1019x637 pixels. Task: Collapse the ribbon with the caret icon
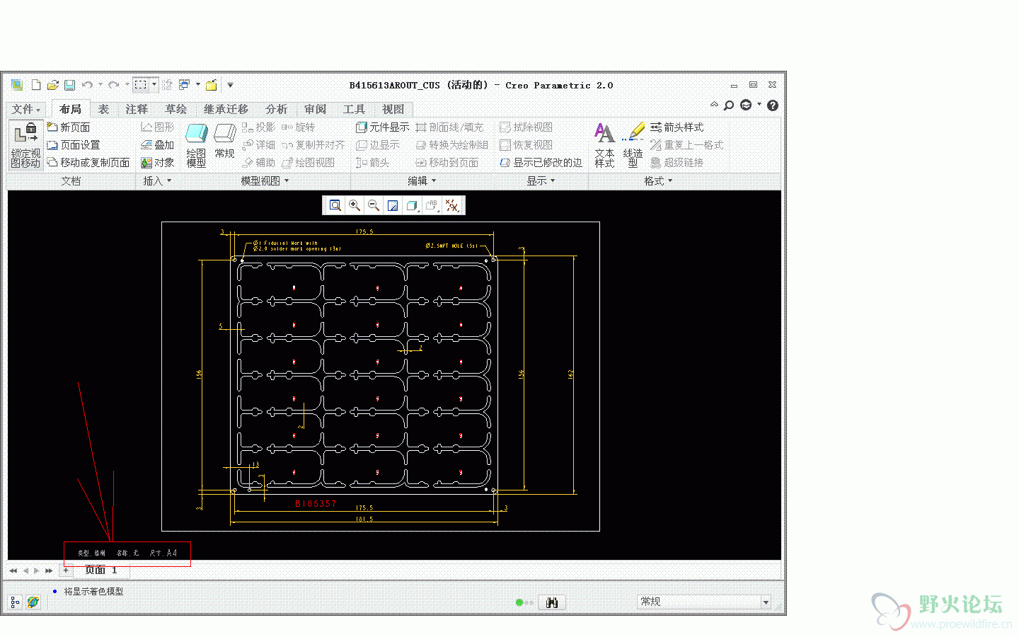tap(714, 104)
